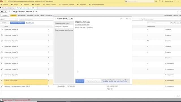Click the blue Проверить button

80,81
